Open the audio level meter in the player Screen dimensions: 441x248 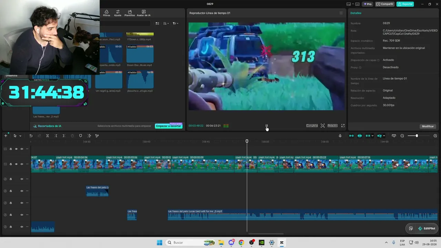pos(226,126)
